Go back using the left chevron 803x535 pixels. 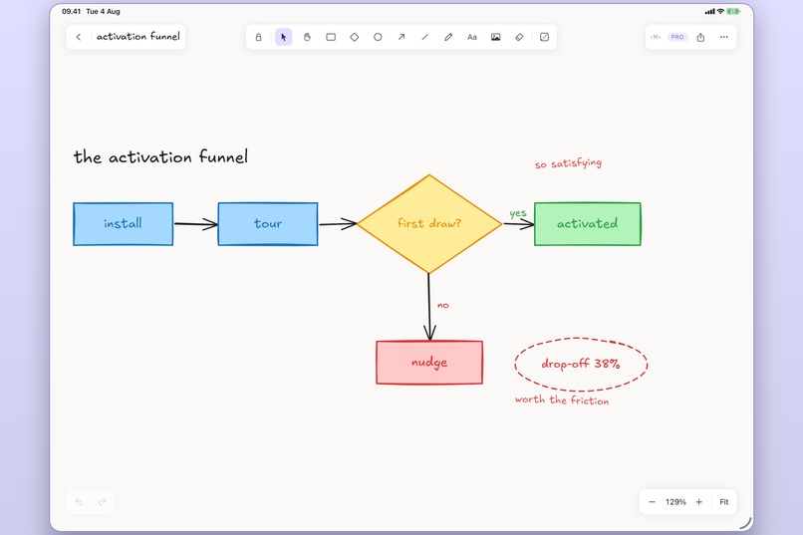(79, 37)
